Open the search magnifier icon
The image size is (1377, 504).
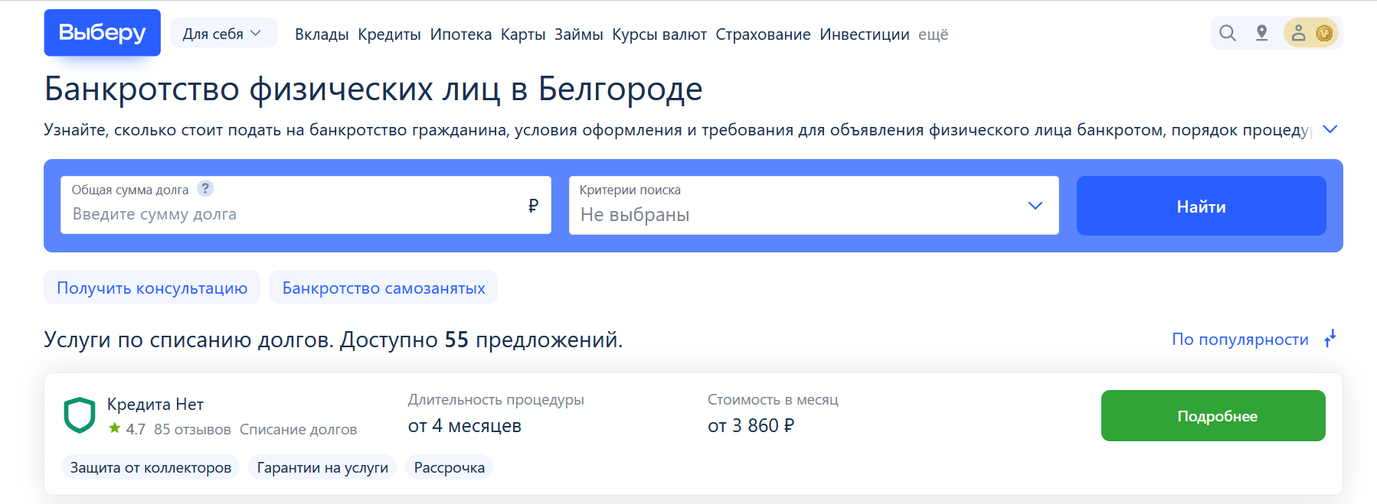[x=1228, y=33]
